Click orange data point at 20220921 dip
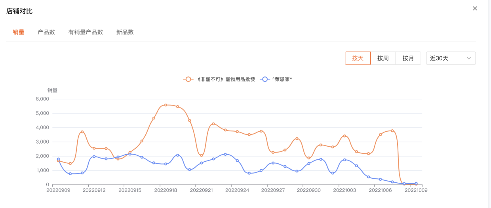The width and height of the screenshot is (491, 208). tap(202, 155)
